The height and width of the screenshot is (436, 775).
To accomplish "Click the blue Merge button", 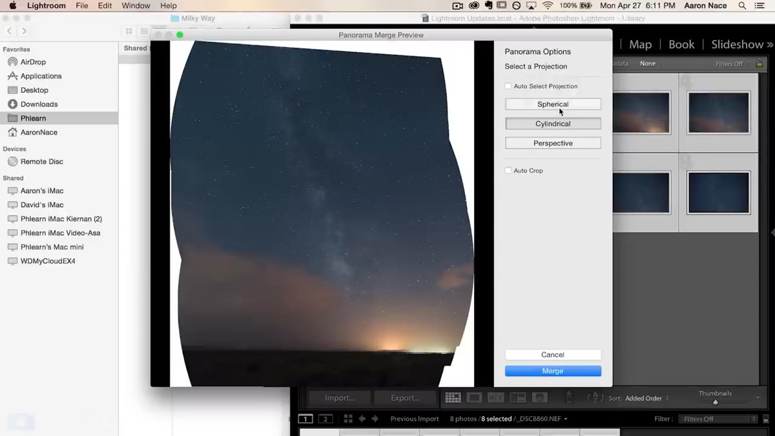I will 553,371.
